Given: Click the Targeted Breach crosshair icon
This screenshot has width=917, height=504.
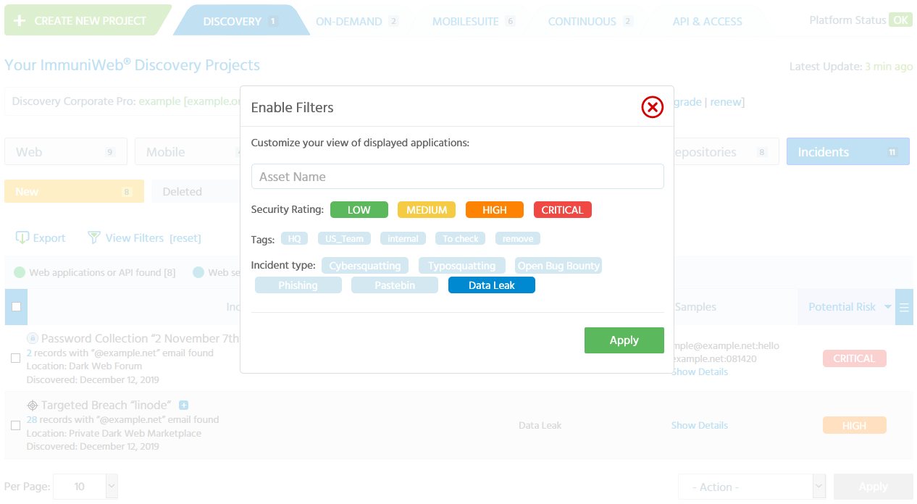Looking at the screenshot, I should (x=33, y=405).
